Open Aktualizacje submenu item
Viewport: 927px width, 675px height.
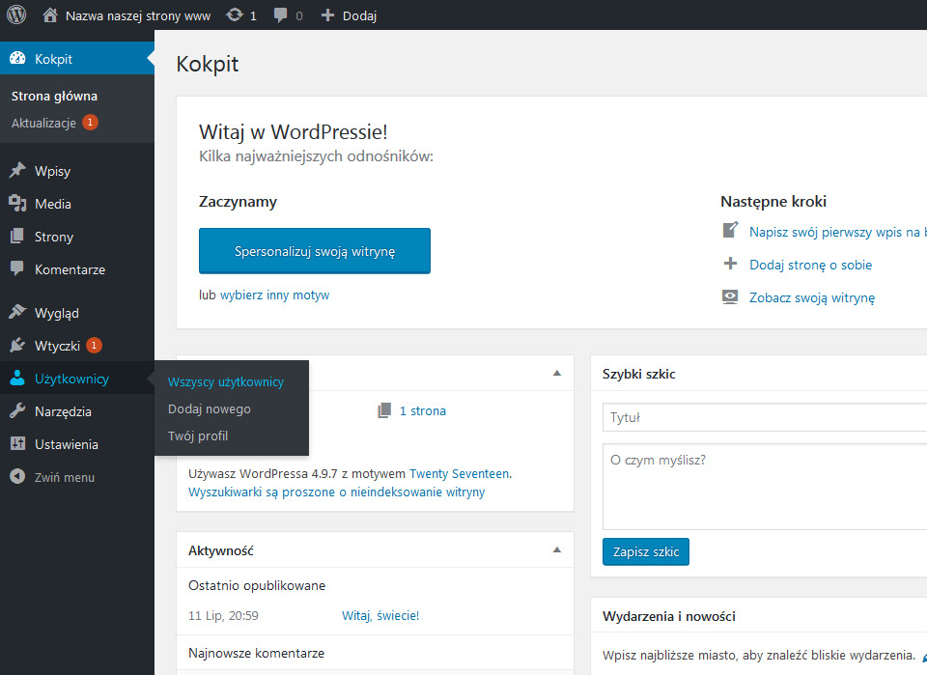coord(43,123)
